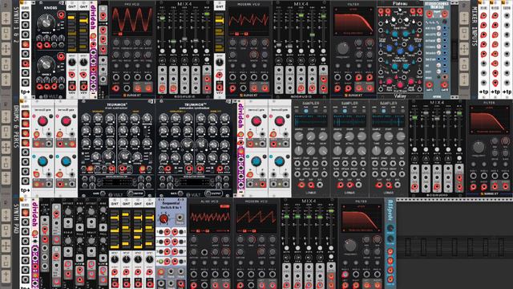Screen dimensions: 513x289
Task: Click four-way arrows icon beside MIXER INPUTS label
Action: [x=464, y=49]
